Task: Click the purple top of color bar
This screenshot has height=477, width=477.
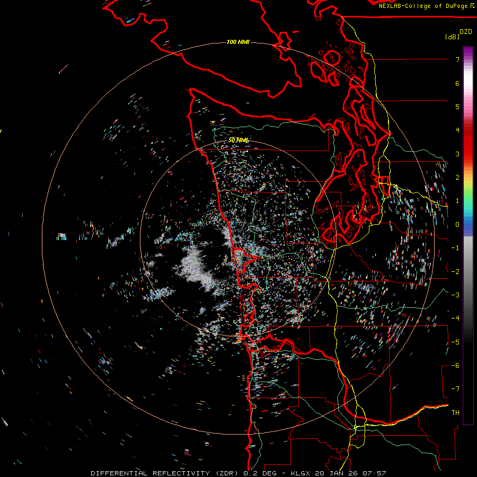Action: point(468,52)
